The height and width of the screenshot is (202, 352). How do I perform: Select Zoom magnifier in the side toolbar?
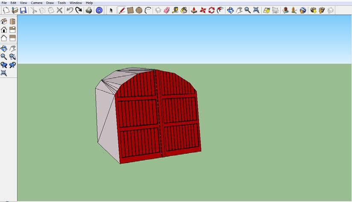[x=4, y=56]
